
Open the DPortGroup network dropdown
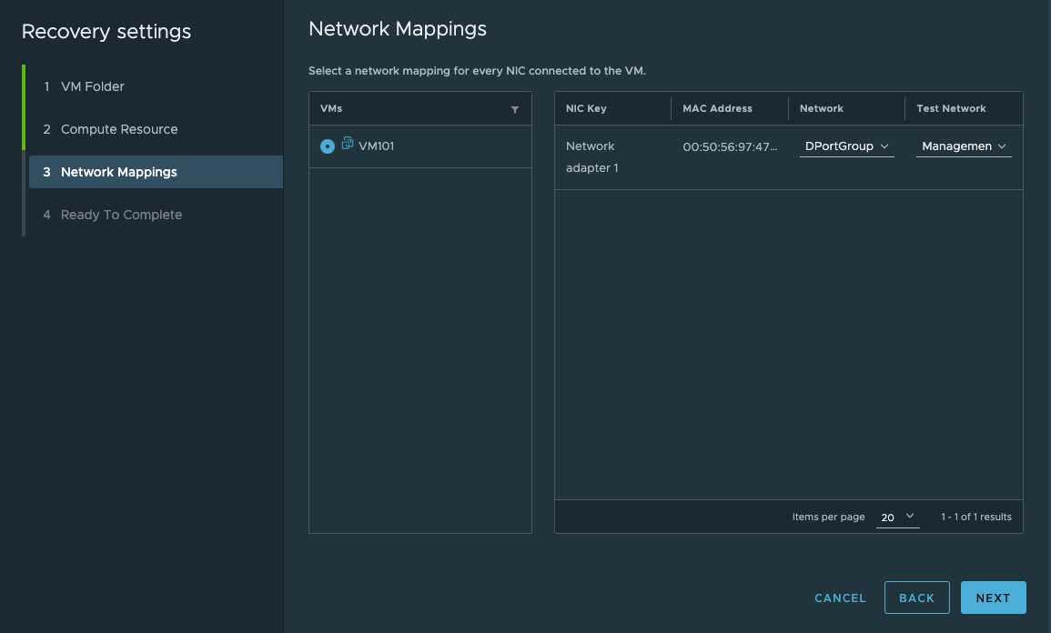pyautogui.click(x=846, y=146)
